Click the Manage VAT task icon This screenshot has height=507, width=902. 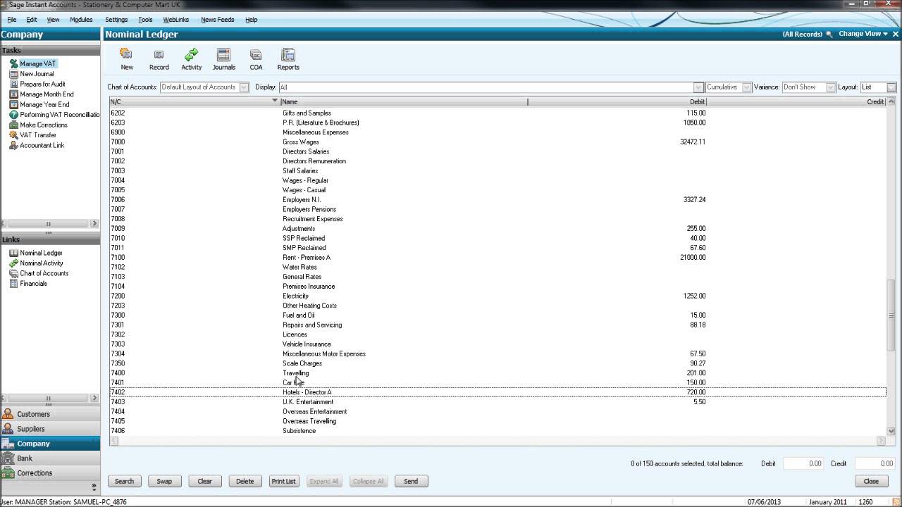(x=13, y=63)
